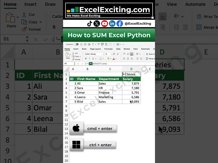Expand underline style arrow in inset ribbon
Screen dimensions: 218x163
(96, 59)
